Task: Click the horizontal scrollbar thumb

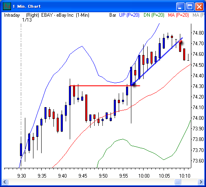Action: pyautogui.click(x=177, y=182)
